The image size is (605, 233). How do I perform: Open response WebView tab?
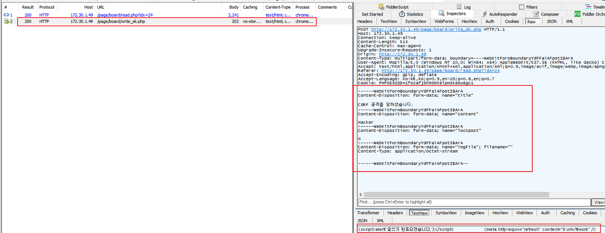click(x=525, y=213)
